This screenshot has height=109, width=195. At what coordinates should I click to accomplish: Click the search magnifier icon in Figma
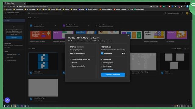[x=29, y=13]
